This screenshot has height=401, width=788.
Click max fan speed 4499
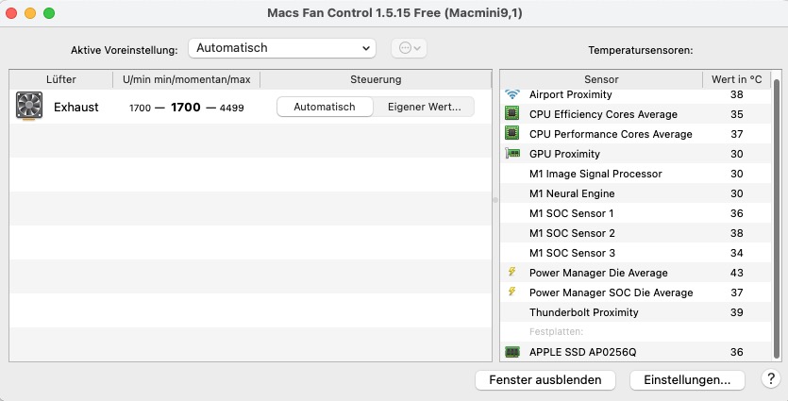click(231, 108)
